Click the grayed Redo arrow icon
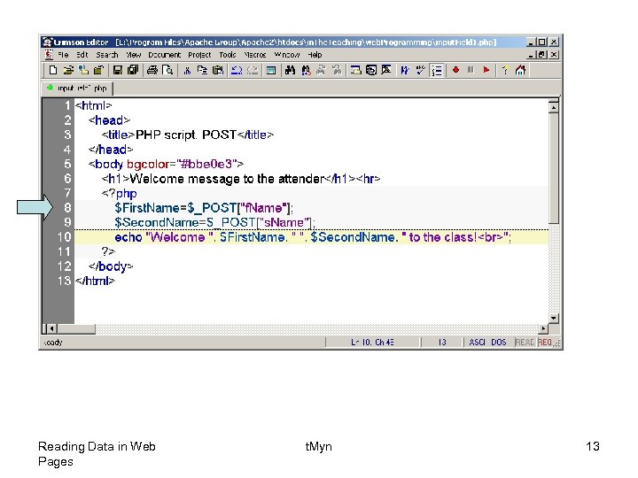 point(253,70)
